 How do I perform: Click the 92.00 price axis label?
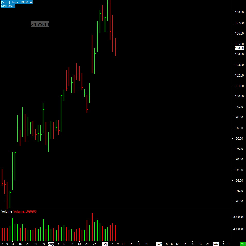coord(239,181)
